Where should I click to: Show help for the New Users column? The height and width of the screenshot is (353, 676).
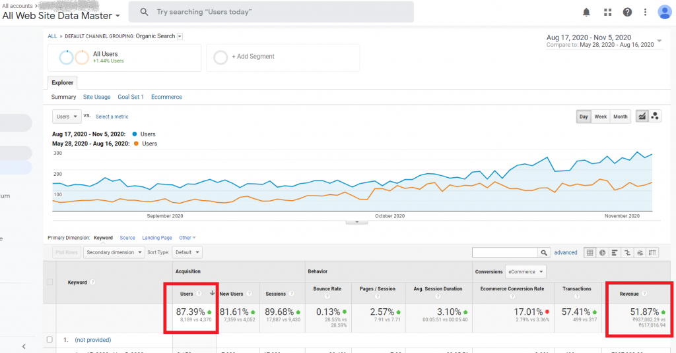(x=249, y=294)
